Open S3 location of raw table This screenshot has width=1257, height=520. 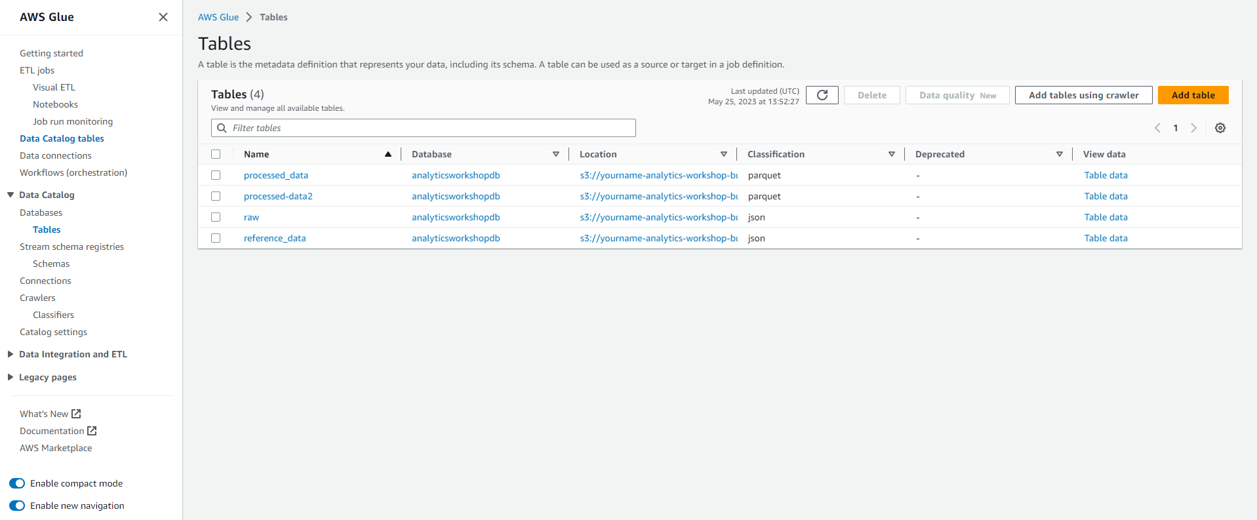click(659, 217)
